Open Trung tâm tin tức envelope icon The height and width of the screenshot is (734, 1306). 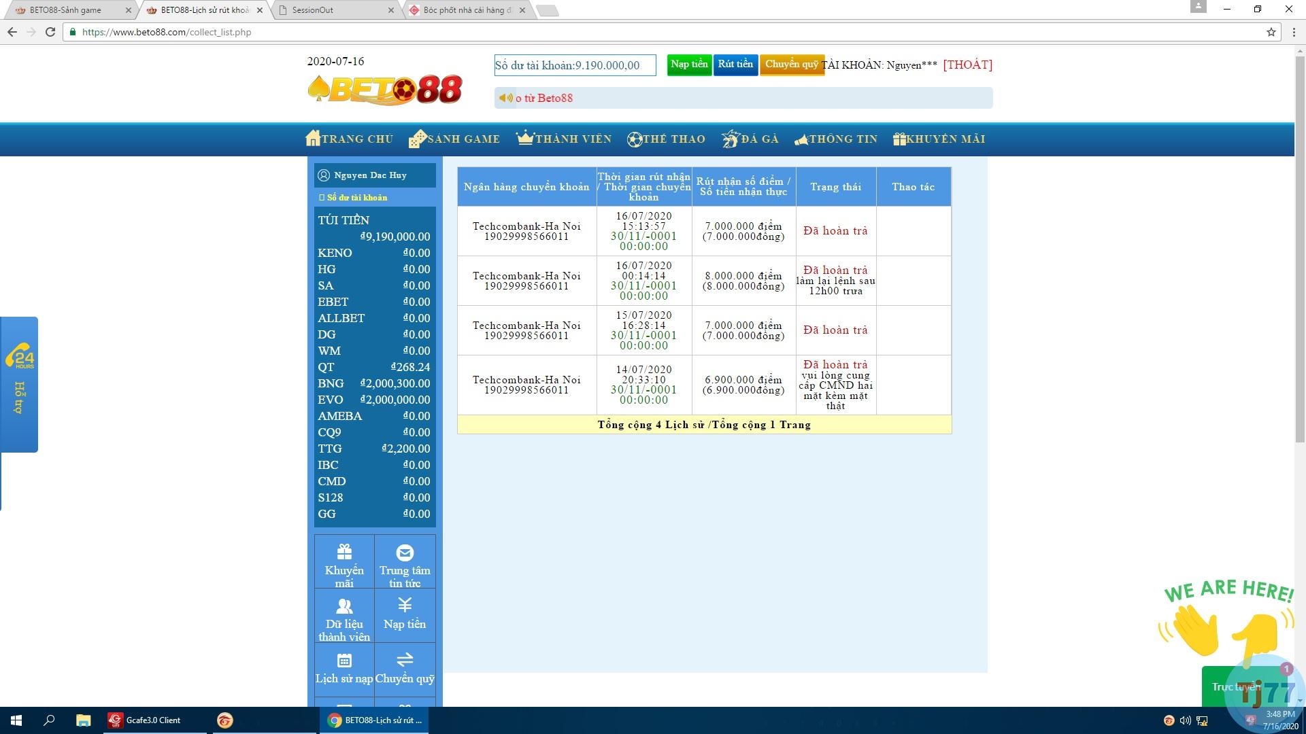point(405,553)
